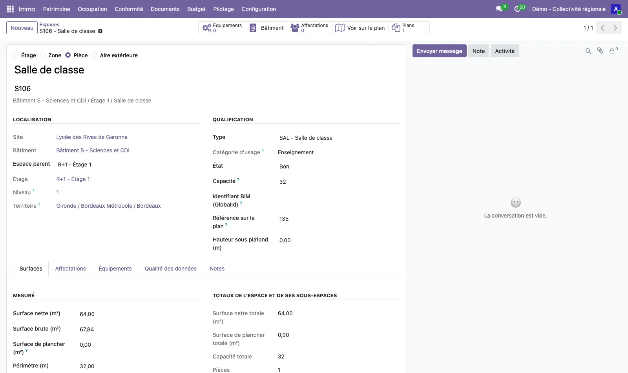Click the Nouveau button
This screenshot has width=628, height=373.
pyautogui.click(x=22, y=28)
